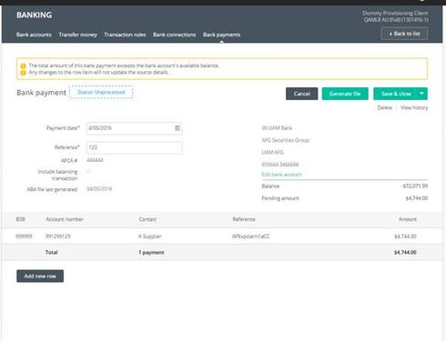The height and width of the screenshot is (341, 446).
Task: Click the Account number column header
Action: point(65,219)
